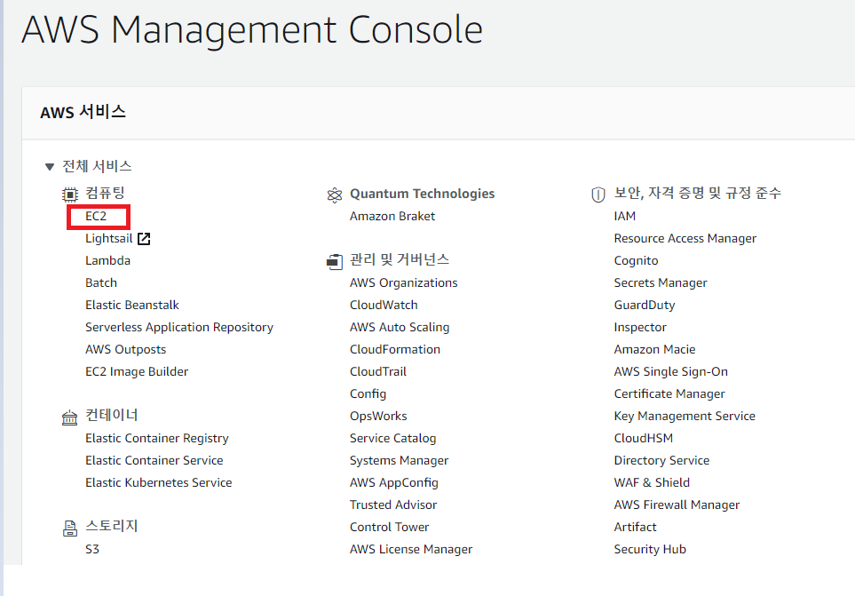Viewport: 855px width, 596px height.
Task: Open Amazon Braket
Action: [392, 217]
